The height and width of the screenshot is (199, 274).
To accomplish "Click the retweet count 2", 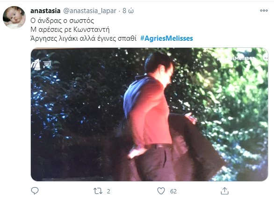I will (x=108, y=192).
